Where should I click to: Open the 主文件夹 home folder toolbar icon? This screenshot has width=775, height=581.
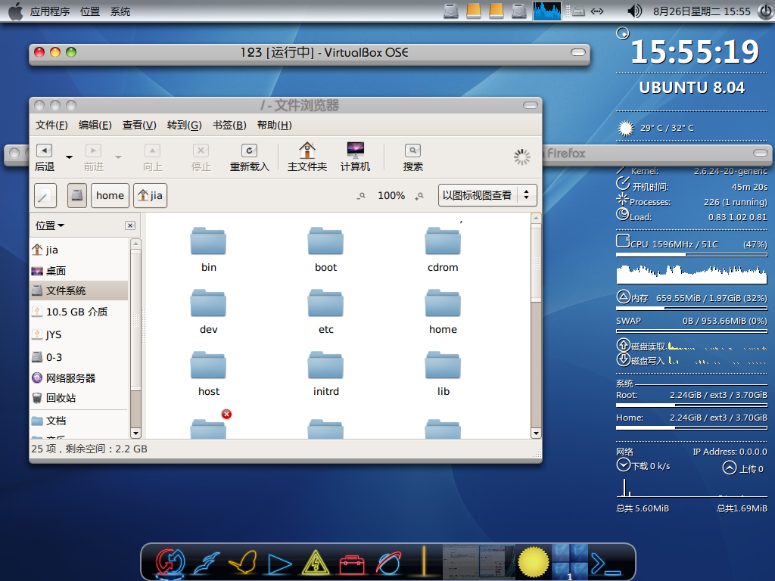tap(307, 157)
